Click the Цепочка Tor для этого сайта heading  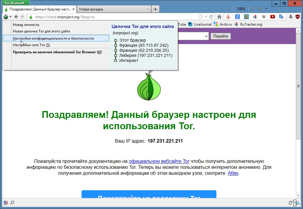point(143,26)
